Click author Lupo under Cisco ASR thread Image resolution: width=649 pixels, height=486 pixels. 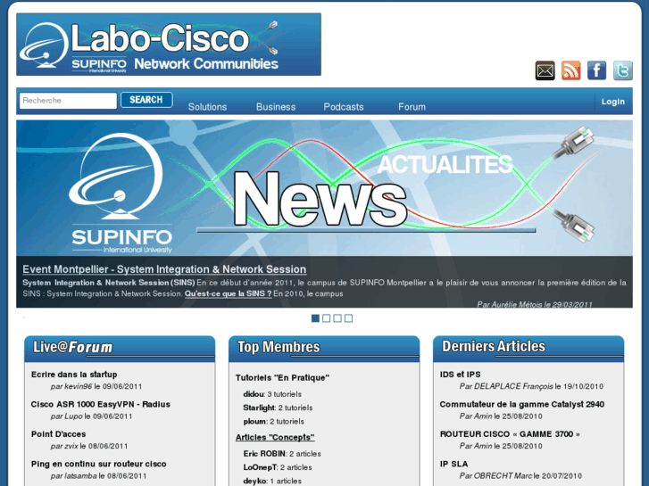coord(74,416)
